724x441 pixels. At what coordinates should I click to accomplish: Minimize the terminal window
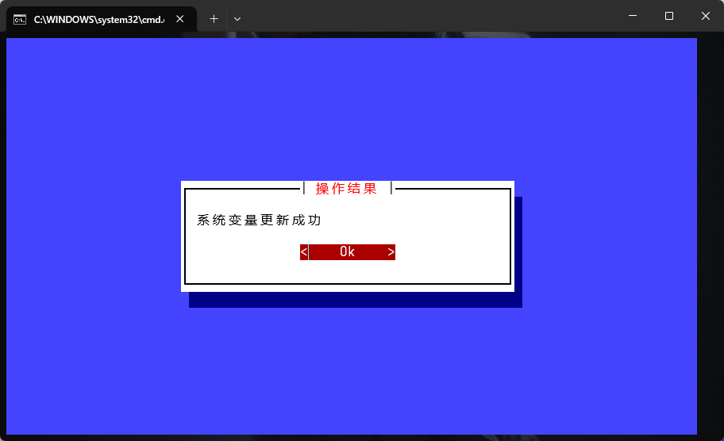tap(633, 16)
